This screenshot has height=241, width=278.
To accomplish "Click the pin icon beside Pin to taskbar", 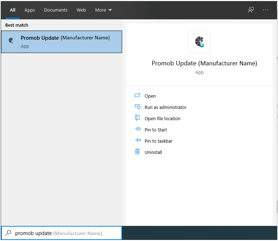I will click(138, 140).
